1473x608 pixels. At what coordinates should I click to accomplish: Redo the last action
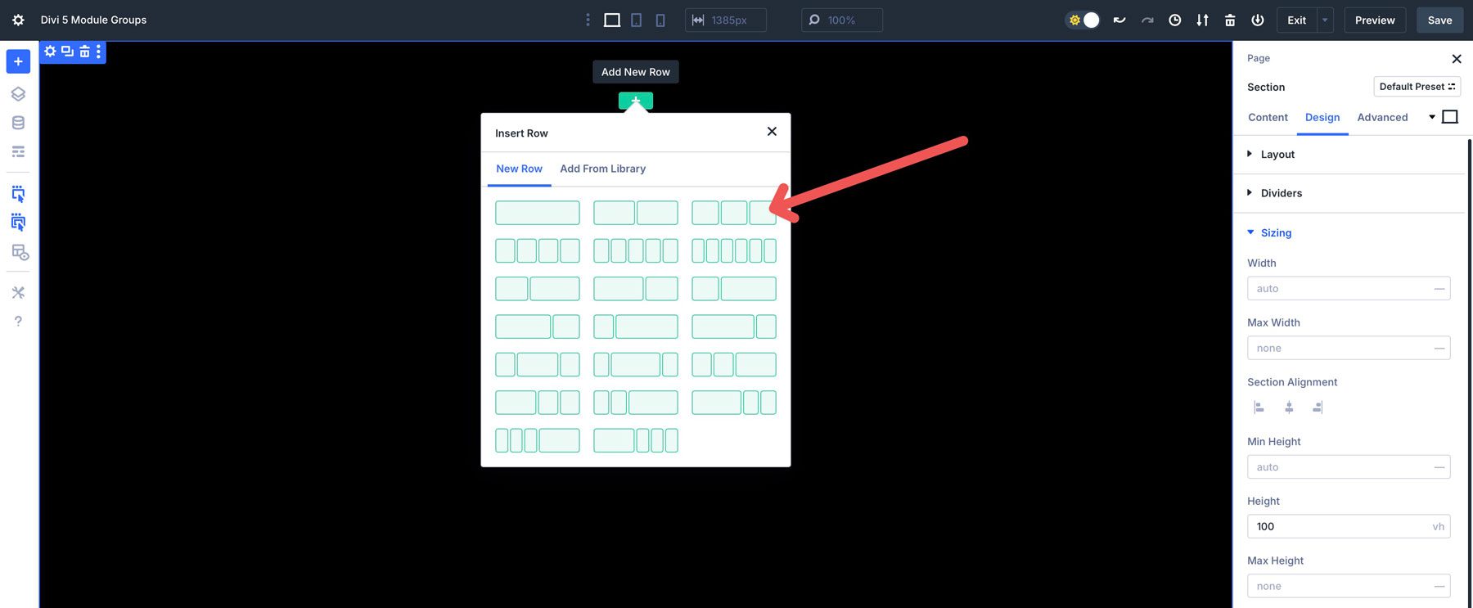coord(1147,20)
